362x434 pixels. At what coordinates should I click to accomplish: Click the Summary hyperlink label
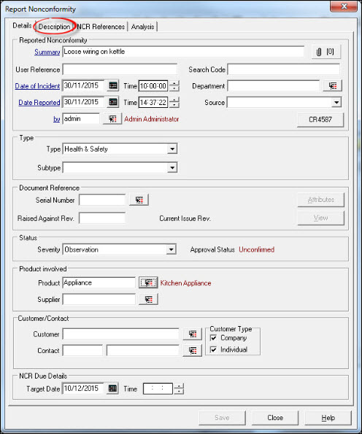click(47, 52)
